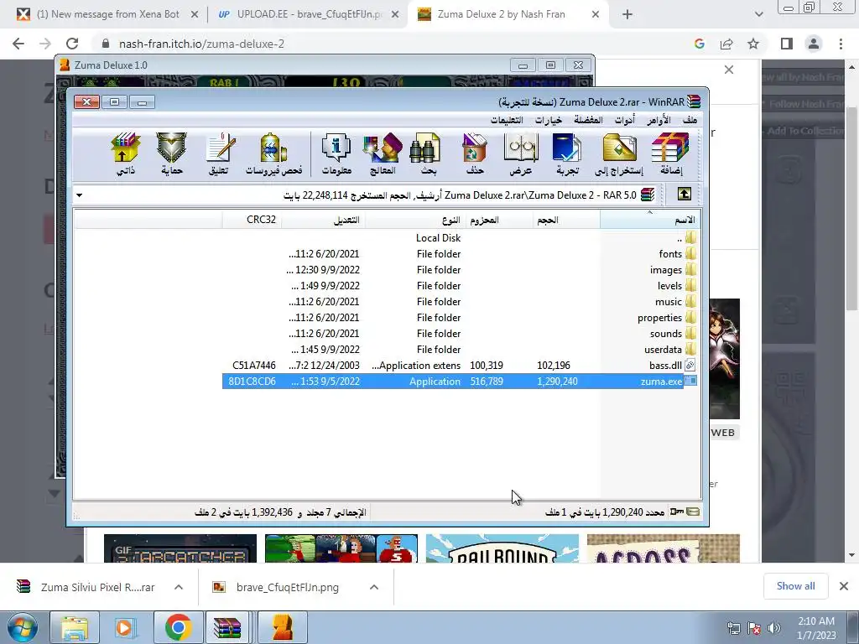859x644 pixels.
Task: Click the Zuma game taskbar icon
Action: coord(283,627)
